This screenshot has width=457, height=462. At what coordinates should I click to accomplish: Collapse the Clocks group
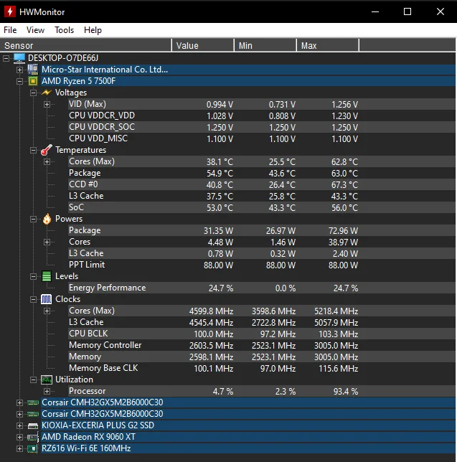pyautogui.click(x=33, y=300)
